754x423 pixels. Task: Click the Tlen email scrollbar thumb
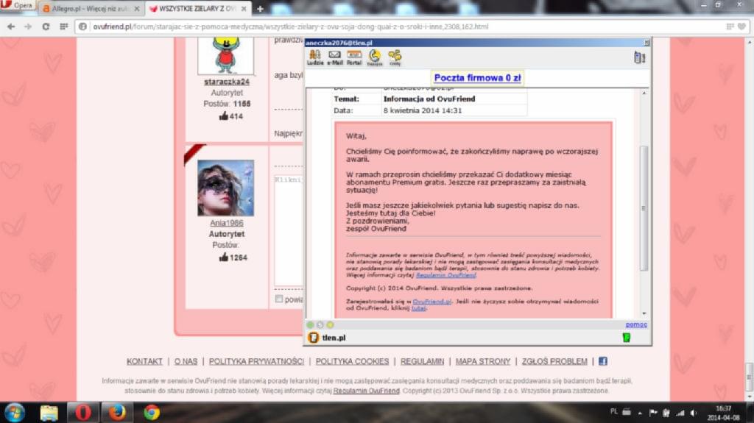click(644, 208)
